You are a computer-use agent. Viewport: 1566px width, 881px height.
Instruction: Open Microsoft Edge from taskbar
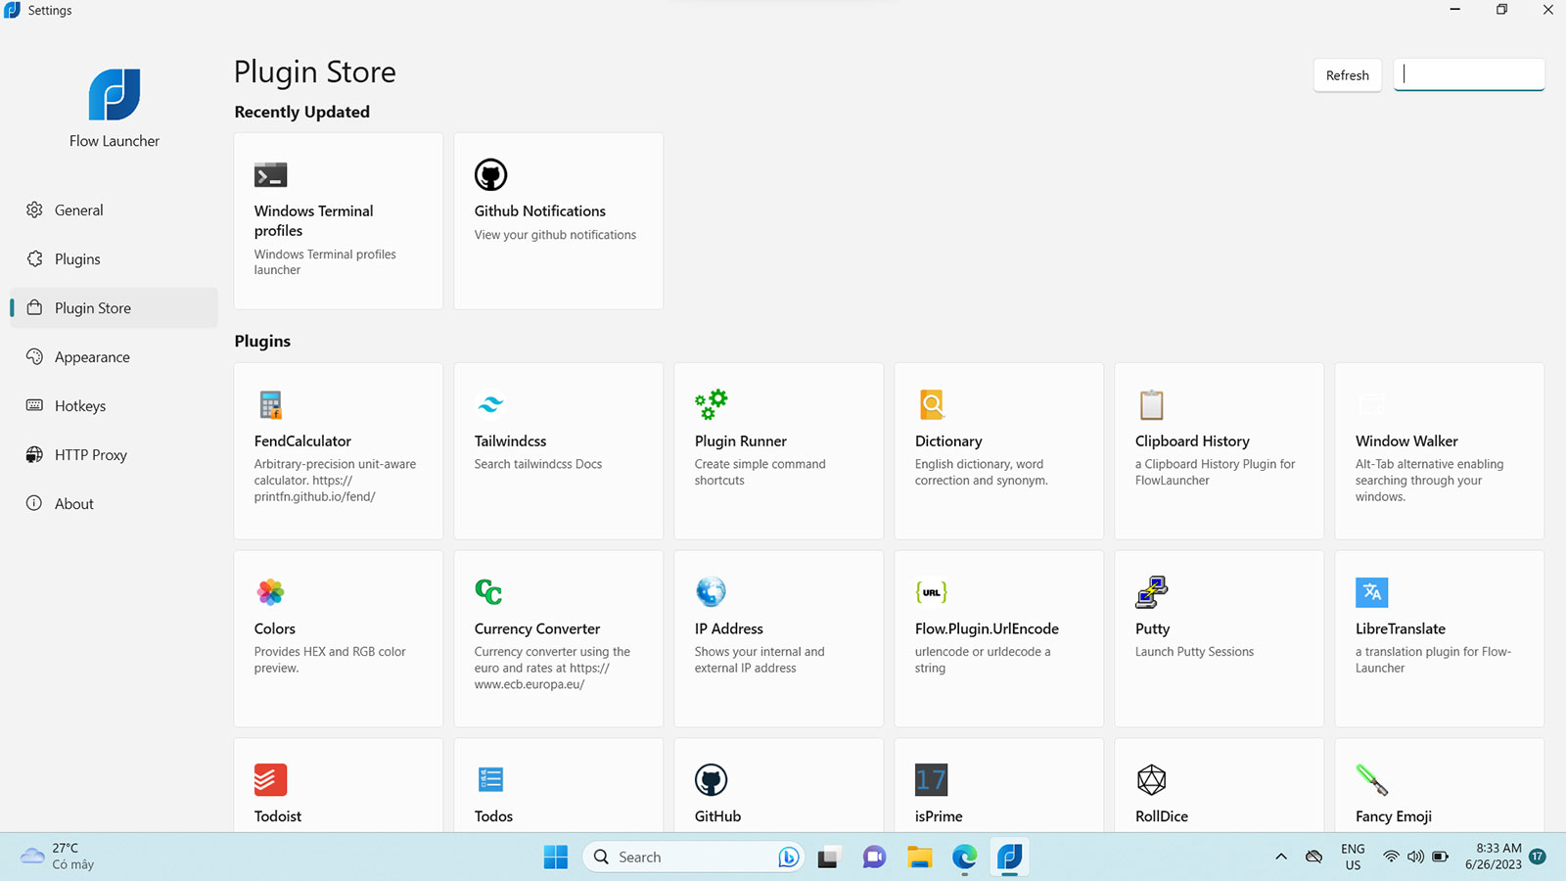point(965,858)
